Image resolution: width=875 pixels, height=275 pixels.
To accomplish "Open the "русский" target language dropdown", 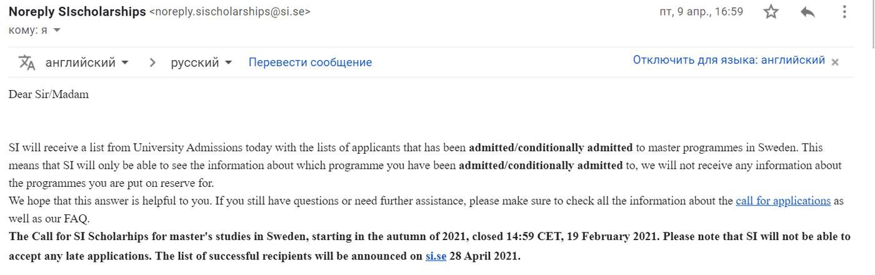I will (201, 62).
